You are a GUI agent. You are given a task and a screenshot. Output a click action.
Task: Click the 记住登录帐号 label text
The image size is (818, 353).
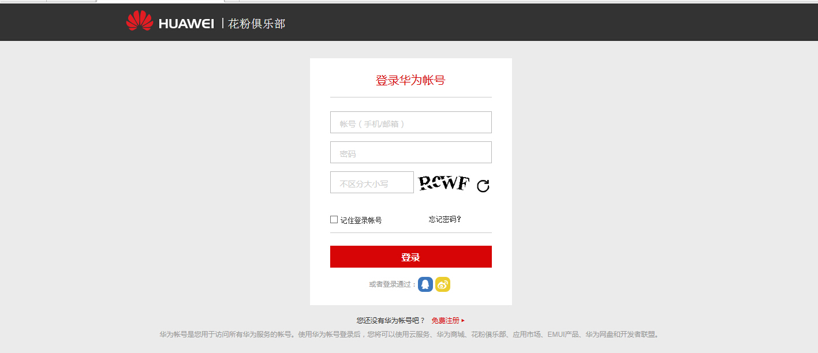click(361, 220)
